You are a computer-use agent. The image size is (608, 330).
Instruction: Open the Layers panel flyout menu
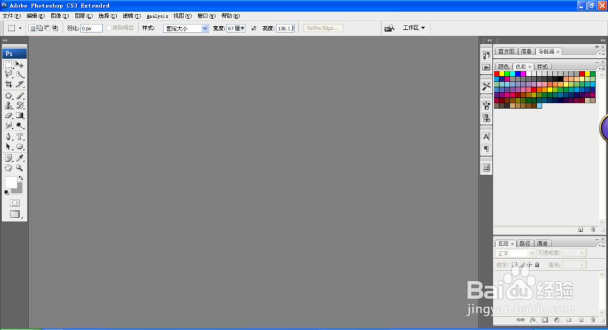(602, 245)
